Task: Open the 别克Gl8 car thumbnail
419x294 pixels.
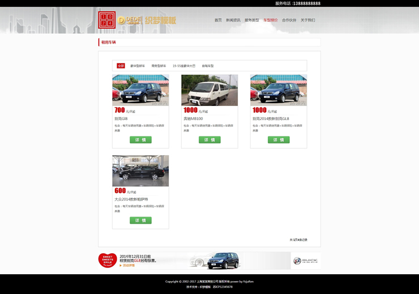Action: point(140,90)
